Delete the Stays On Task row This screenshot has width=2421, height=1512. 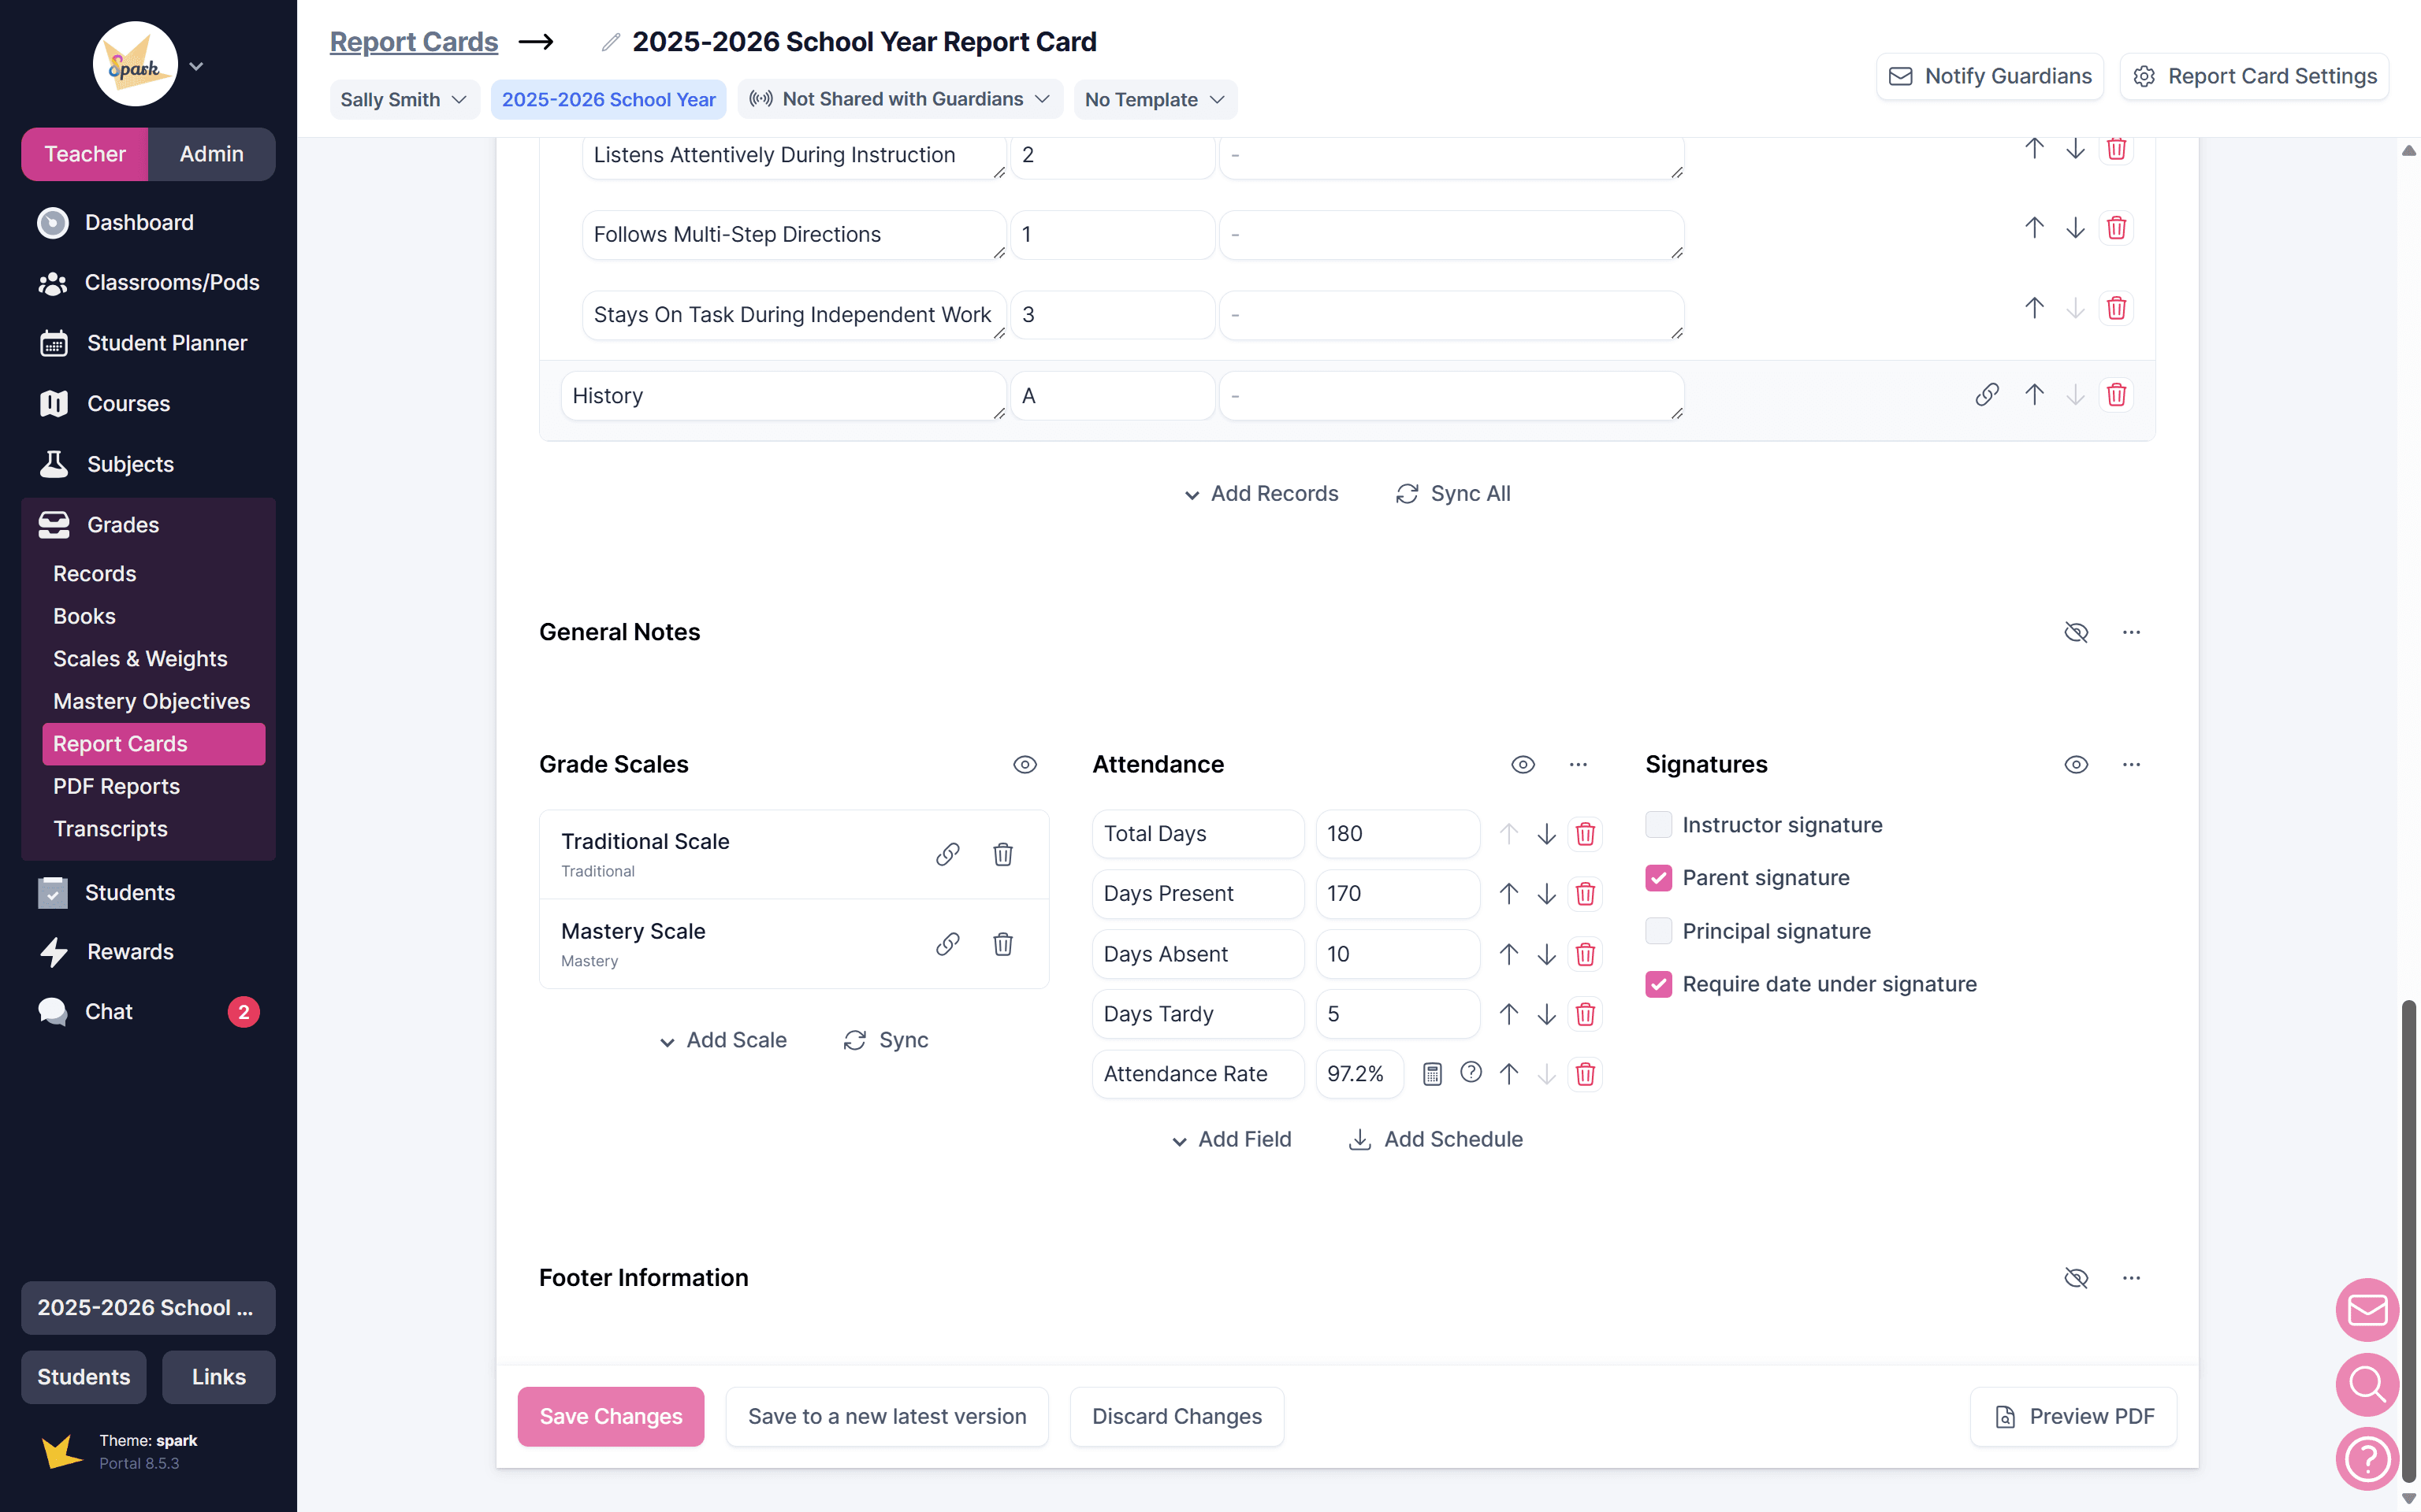coord(2116,308)
